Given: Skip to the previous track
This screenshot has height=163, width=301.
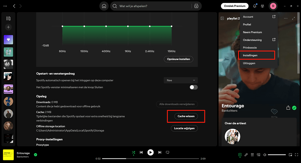Looking at the screenshot, I should click(x=141, y=152).
